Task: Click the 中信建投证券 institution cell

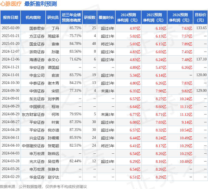Action: point(33,146)
